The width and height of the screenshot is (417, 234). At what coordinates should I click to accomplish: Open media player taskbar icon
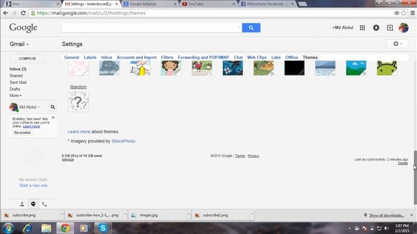coord(84,228)
